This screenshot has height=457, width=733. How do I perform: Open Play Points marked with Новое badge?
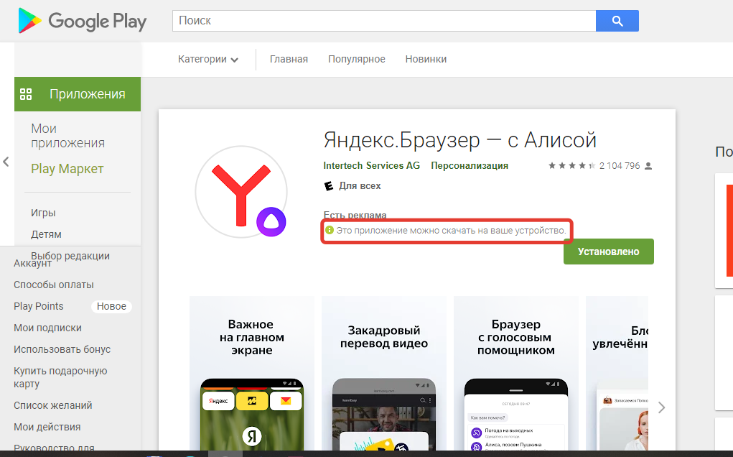tap(38, 305)
